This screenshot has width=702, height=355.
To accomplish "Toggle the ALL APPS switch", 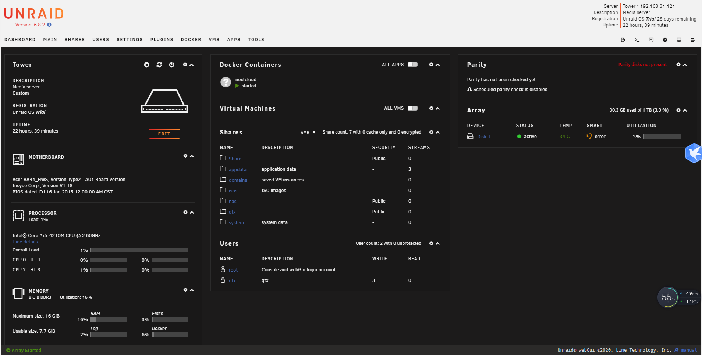I will click(413, 65).
